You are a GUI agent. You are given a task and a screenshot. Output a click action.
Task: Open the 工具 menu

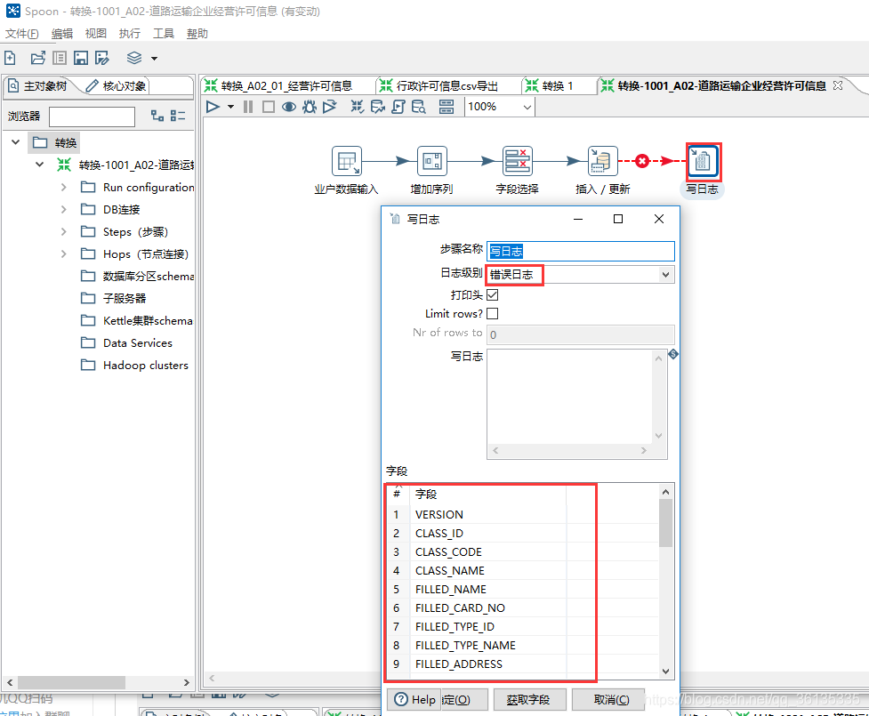pos(164,33)
